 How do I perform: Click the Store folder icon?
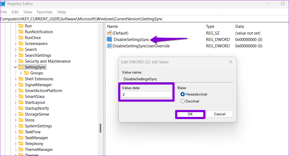click(x=21, y=120)
